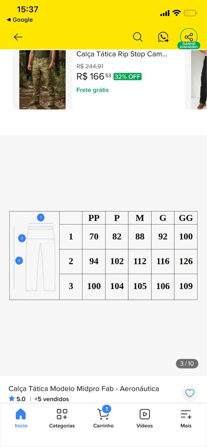
Task: Tap the back arrow icon
Action: coord(18,37)
